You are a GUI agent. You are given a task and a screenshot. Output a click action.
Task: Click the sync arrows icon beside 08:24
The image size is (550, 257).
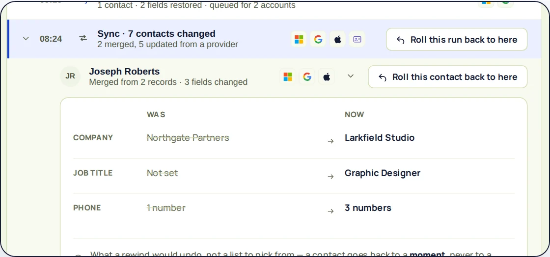tap(83, 39)
